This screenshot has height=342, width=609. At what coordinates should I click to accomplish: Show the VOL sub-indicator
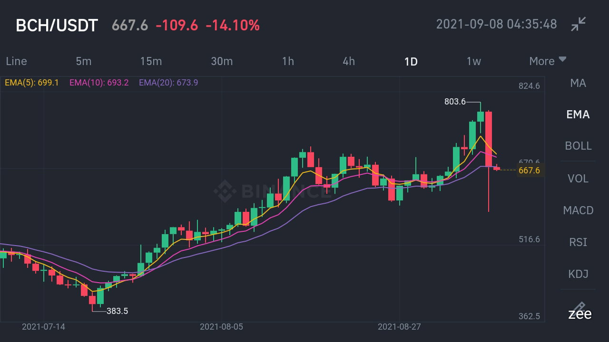[578, 179]
